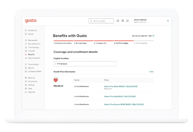Click the Reports icon
193x132 pixels.
26,68
